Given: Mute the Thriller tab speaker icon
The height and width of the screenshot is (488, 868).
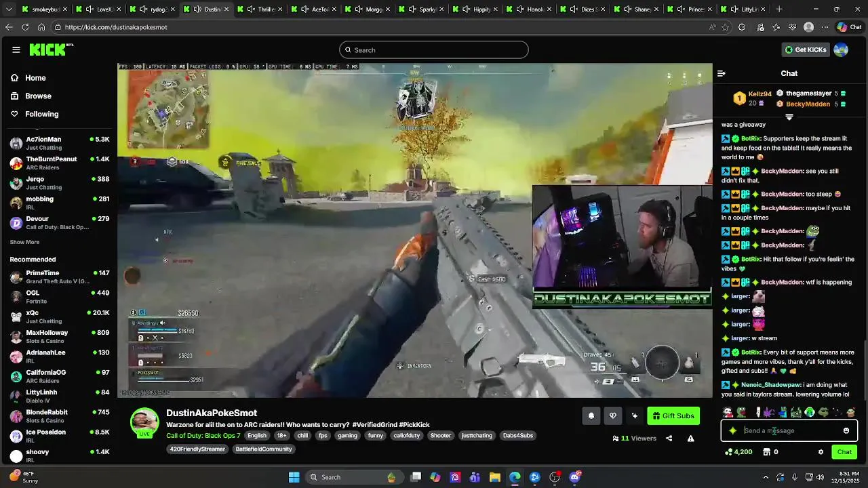Looking at the screenshot, I should [x=251, y=9].
